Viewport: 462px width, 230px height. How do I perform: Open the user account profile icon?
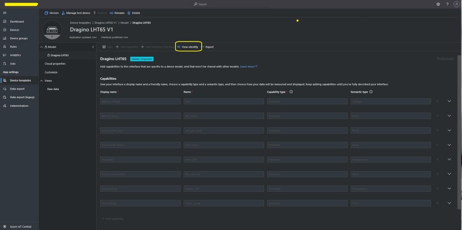(x=456, y=4)
